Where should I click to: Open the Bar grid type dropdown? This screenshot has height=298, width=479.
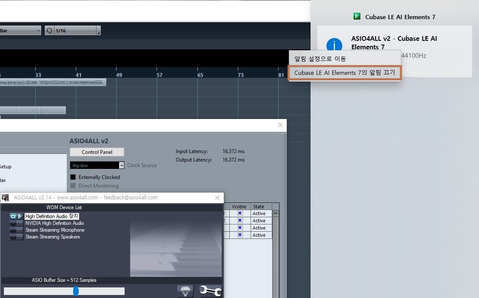tap(20, 31)
